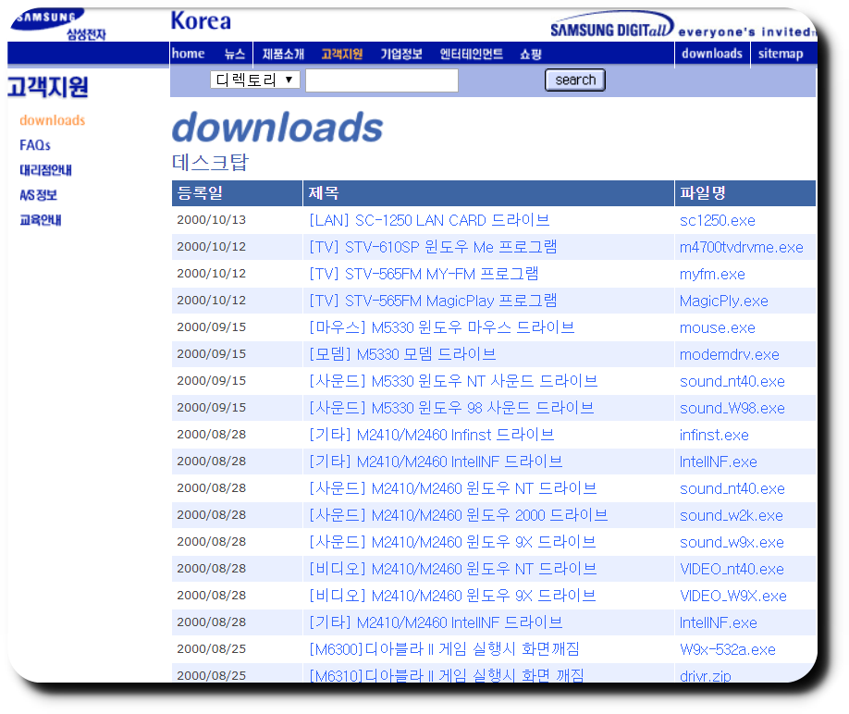
Task: Open FAQs in the left sidebar
Action: 35,145
